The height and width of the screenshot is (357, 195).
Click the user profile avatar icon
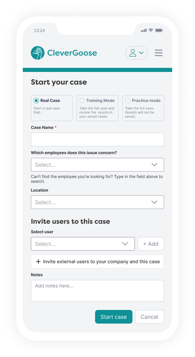tap(132, 53)
